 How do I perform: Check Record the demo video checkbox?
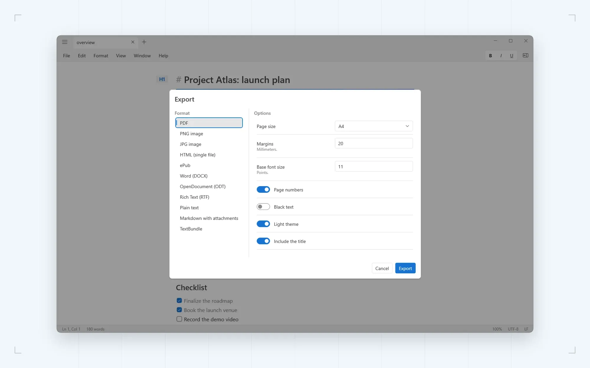179,319
